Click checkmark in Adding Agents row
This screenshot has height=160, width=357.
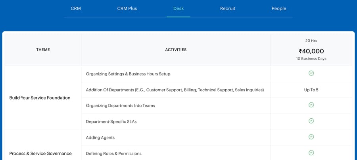[x=311, y=137]
